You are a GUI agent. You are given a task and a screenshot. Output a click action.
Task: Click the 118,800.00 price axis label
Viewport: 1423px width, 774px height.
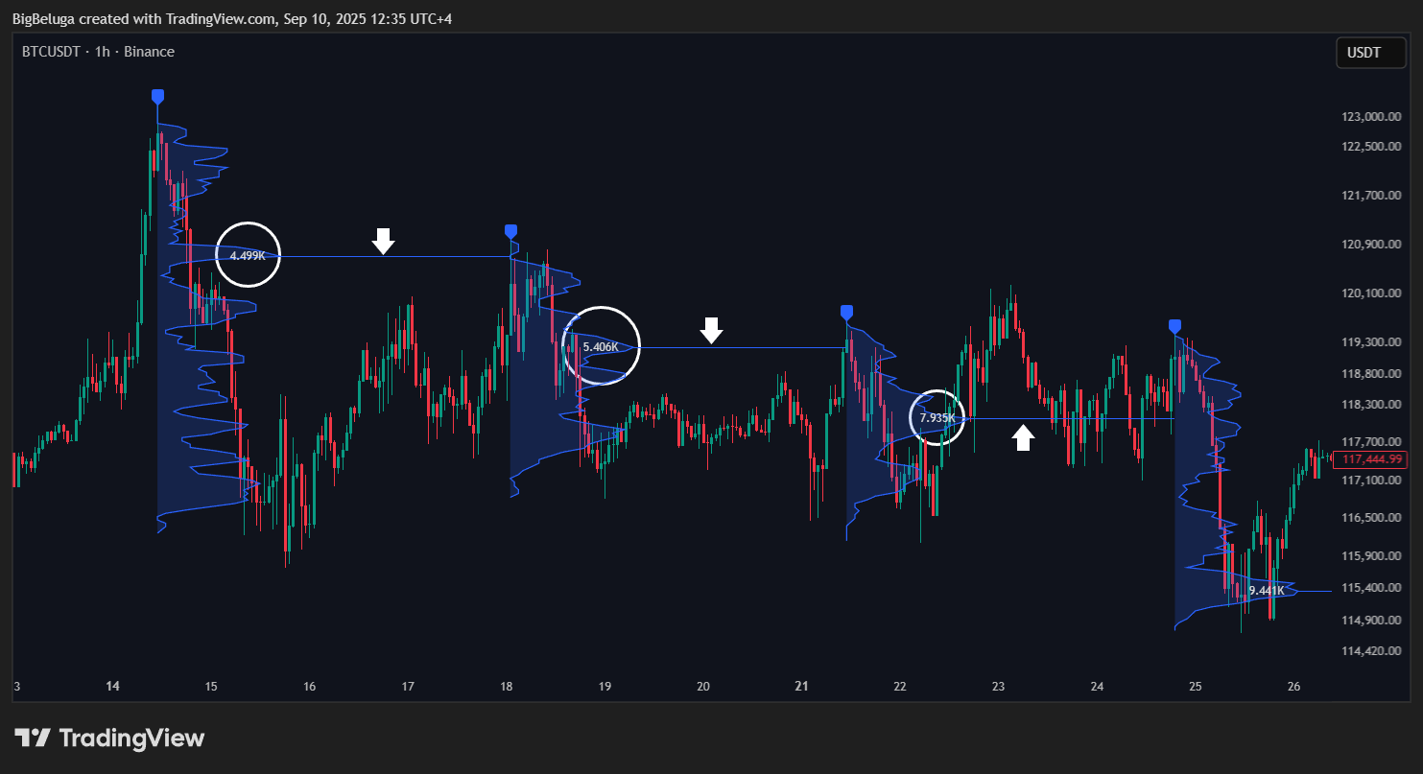pyautogui.click(x=1373, y=374)
